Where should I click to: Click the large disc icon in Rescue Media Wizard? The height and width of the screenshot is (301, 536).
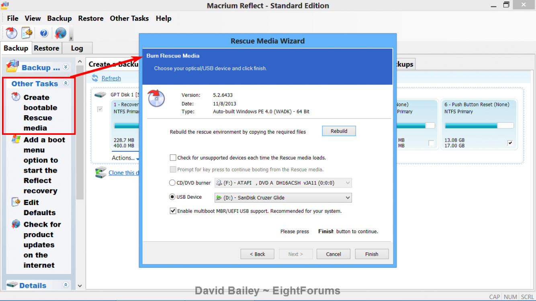click(156, 98)
